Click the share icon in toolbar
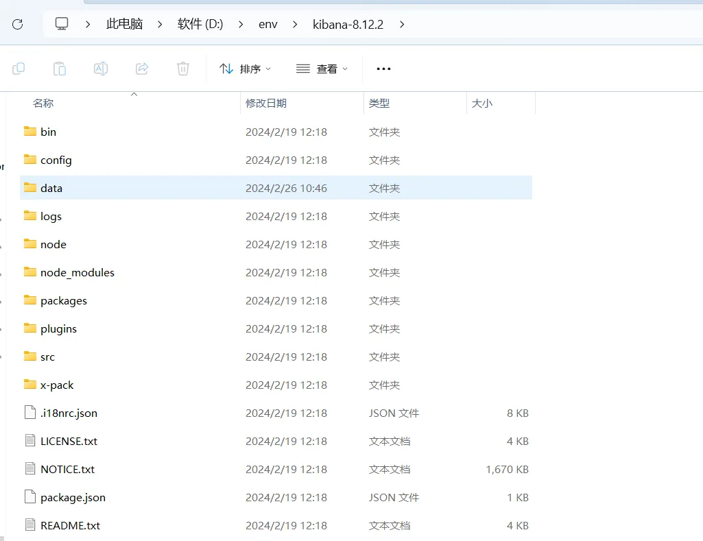 [142, 69]
